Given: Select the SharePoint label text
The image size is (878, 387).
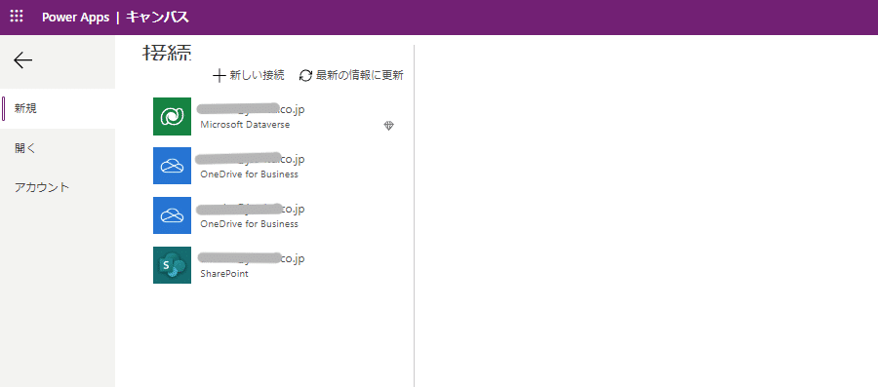Looking at the screenshot, I should 224,274.
